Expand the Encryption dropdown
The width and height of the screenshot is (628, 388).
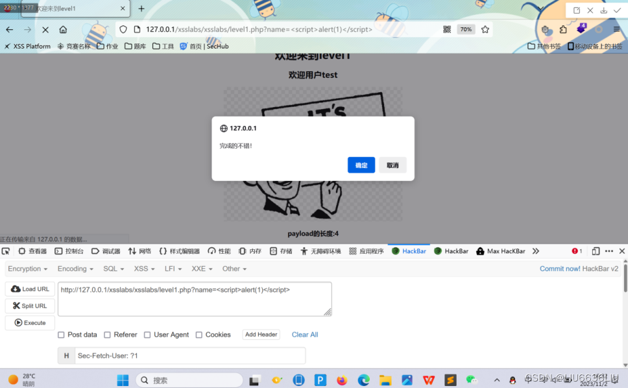pos(28,269)
